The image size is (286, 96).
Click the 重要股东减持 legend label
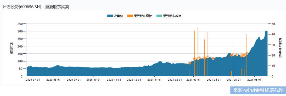172,16
